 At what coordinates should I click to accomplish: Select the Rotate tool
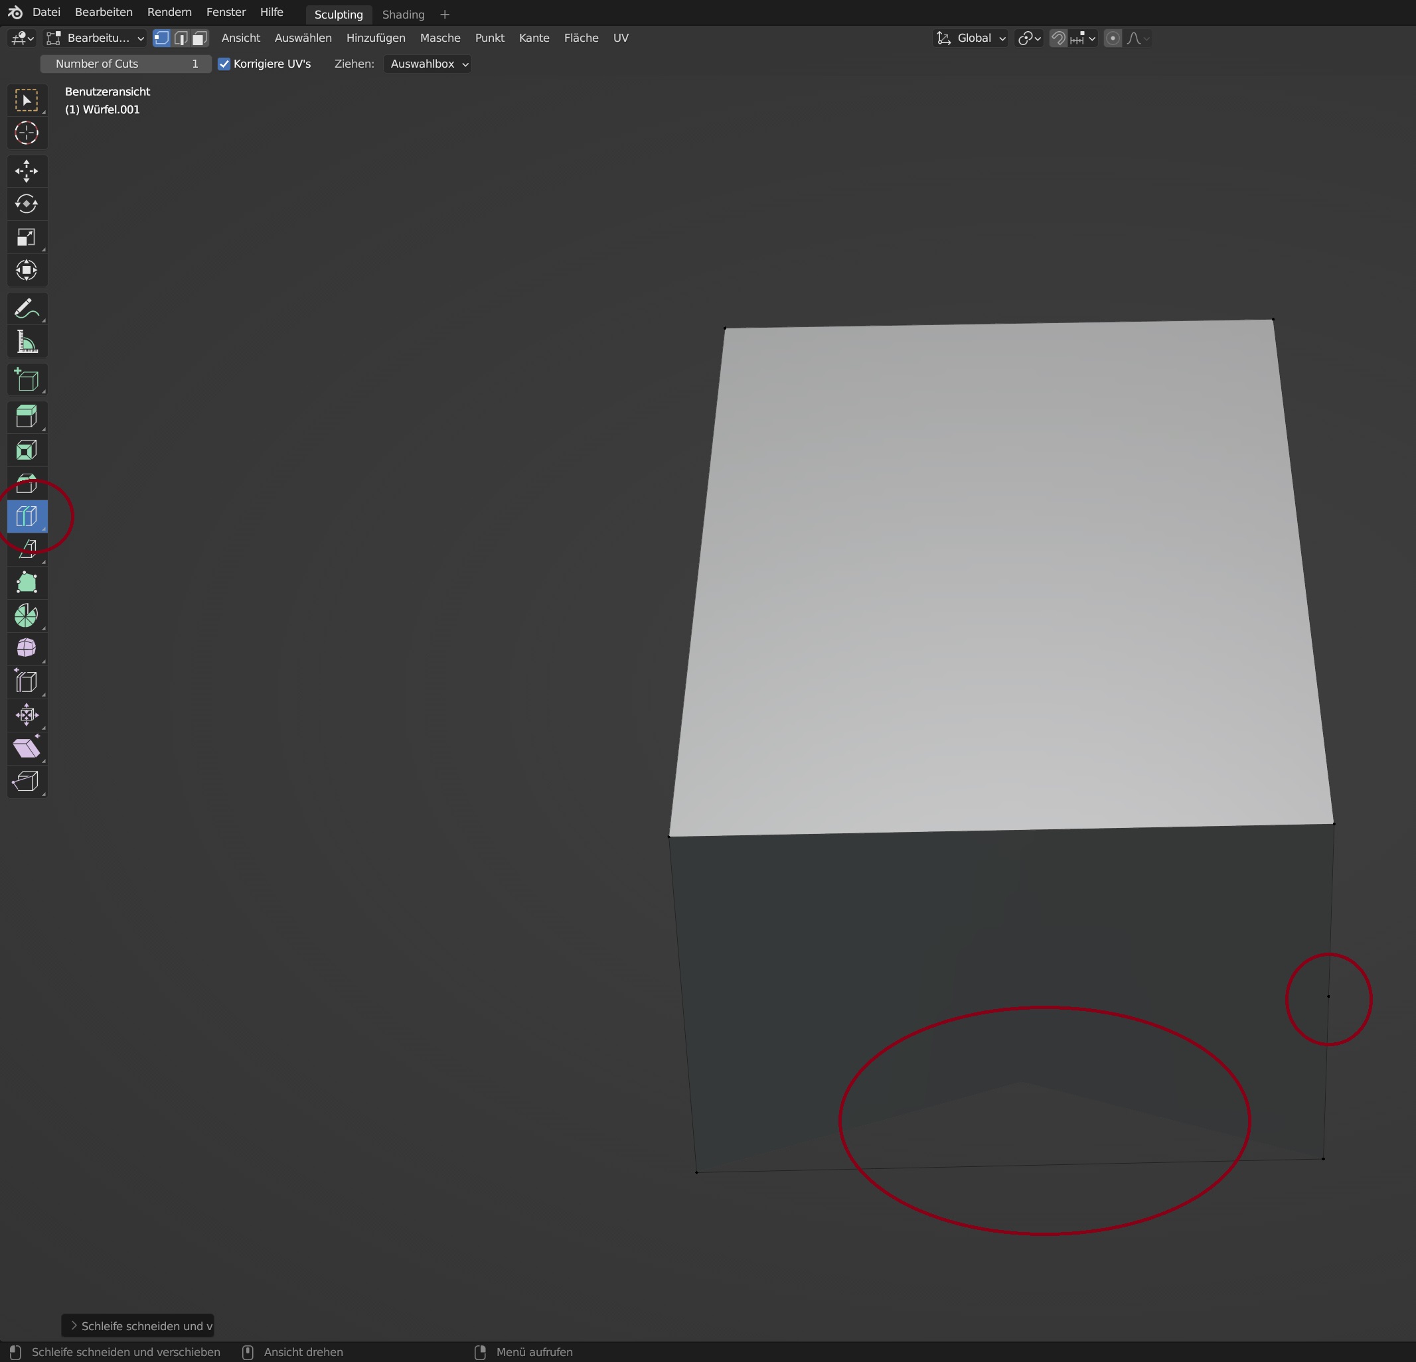[27, 204]
